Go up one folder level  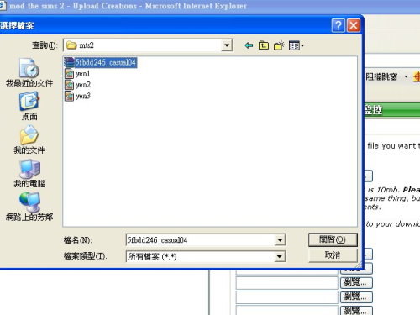point(264,45)
